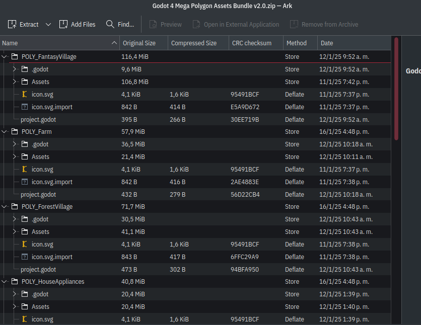Click icon.svg.import file icon with CRC 6FFC29A9
421x325 pixels.
(x=25, y=257)
